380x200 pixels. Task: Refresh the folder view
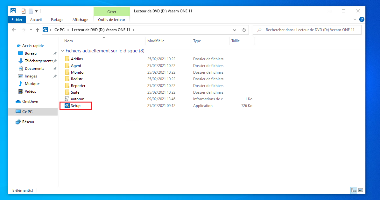pos(244,30)
